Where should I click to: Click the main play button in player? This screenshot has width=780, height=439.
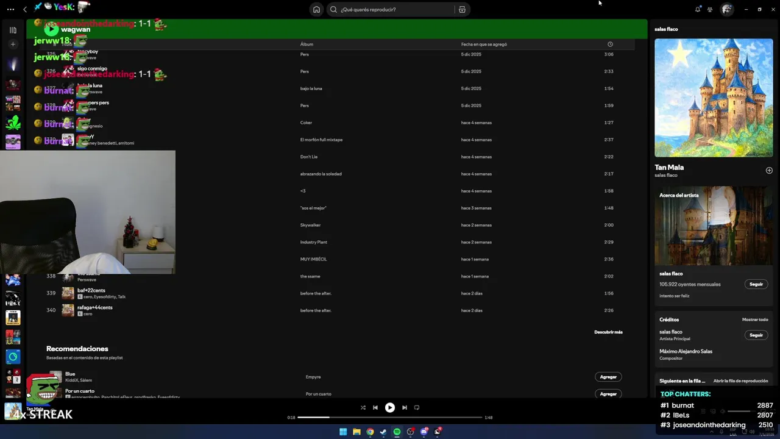(x=390, y=407)
